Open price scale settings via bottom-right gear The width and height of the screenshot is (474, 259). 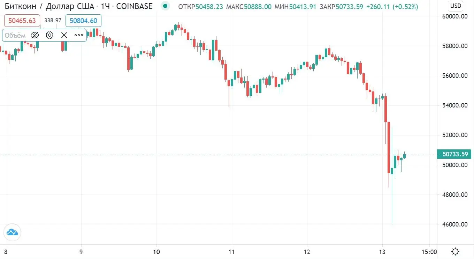(455, 251)
